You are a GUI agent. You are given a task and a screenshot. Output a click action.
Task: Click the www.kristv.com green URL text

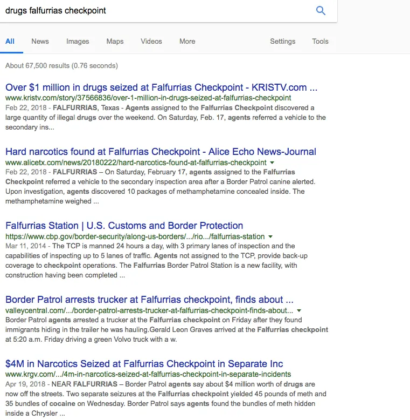pyautogui.click(x=148, y=98)
